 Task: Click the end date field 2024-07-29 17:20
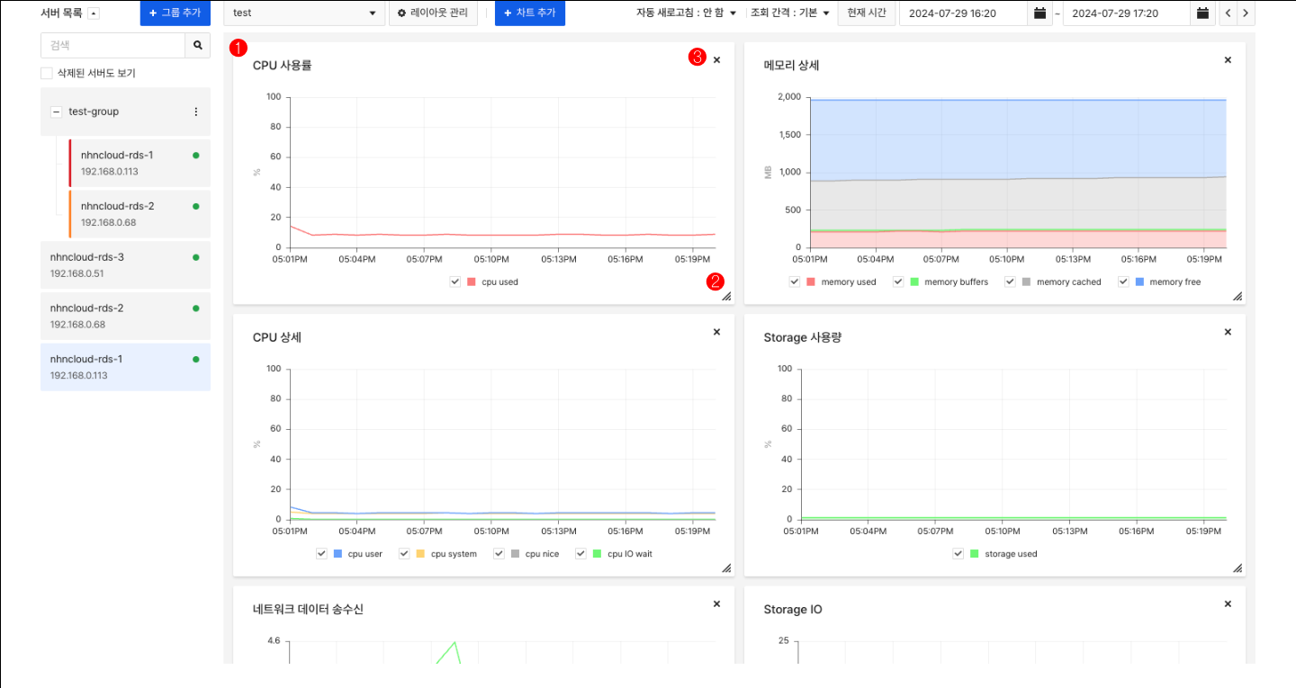click(x=1126, y=13)
